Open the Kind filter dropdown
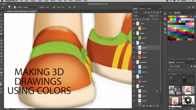Image resolution: width=196 pixels, height=110 pixels. pos(138,13)
